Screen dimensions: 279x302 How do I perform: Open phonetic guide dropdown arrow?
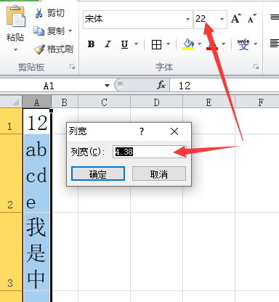pos(255,44)
